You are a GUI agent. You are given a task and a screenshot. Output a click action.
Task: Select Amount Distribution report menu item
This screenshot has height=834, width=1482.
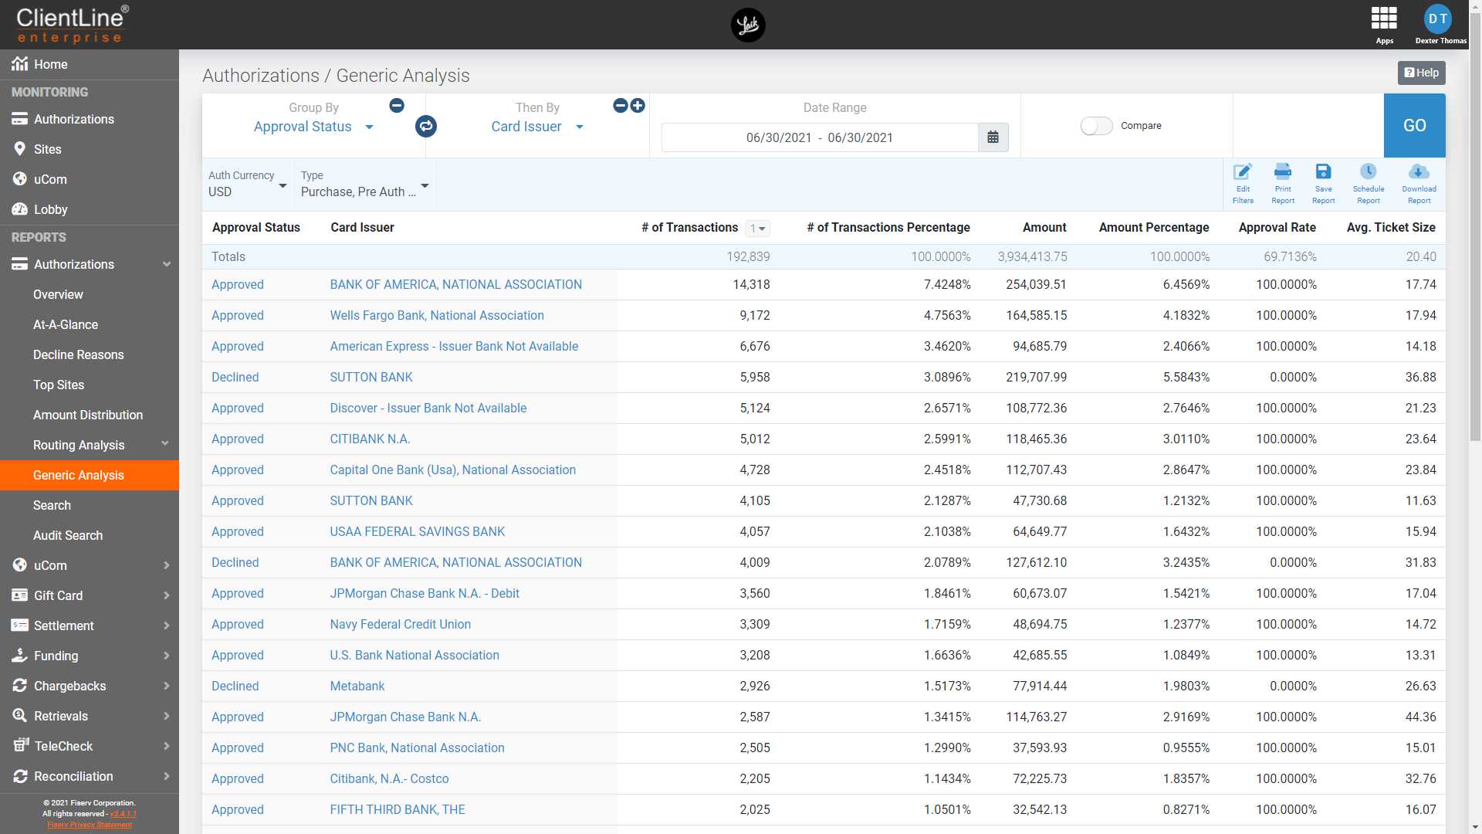(87, 415)
